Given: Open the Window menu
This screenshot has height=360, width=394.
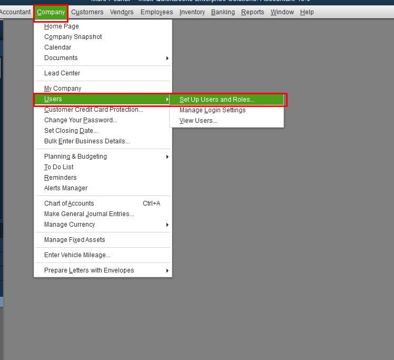Looking at the screenshot, I should click(x=282, y=12).
